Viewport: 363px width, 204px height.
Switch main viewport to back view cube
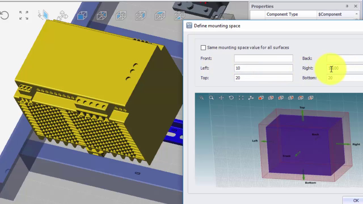102,15
